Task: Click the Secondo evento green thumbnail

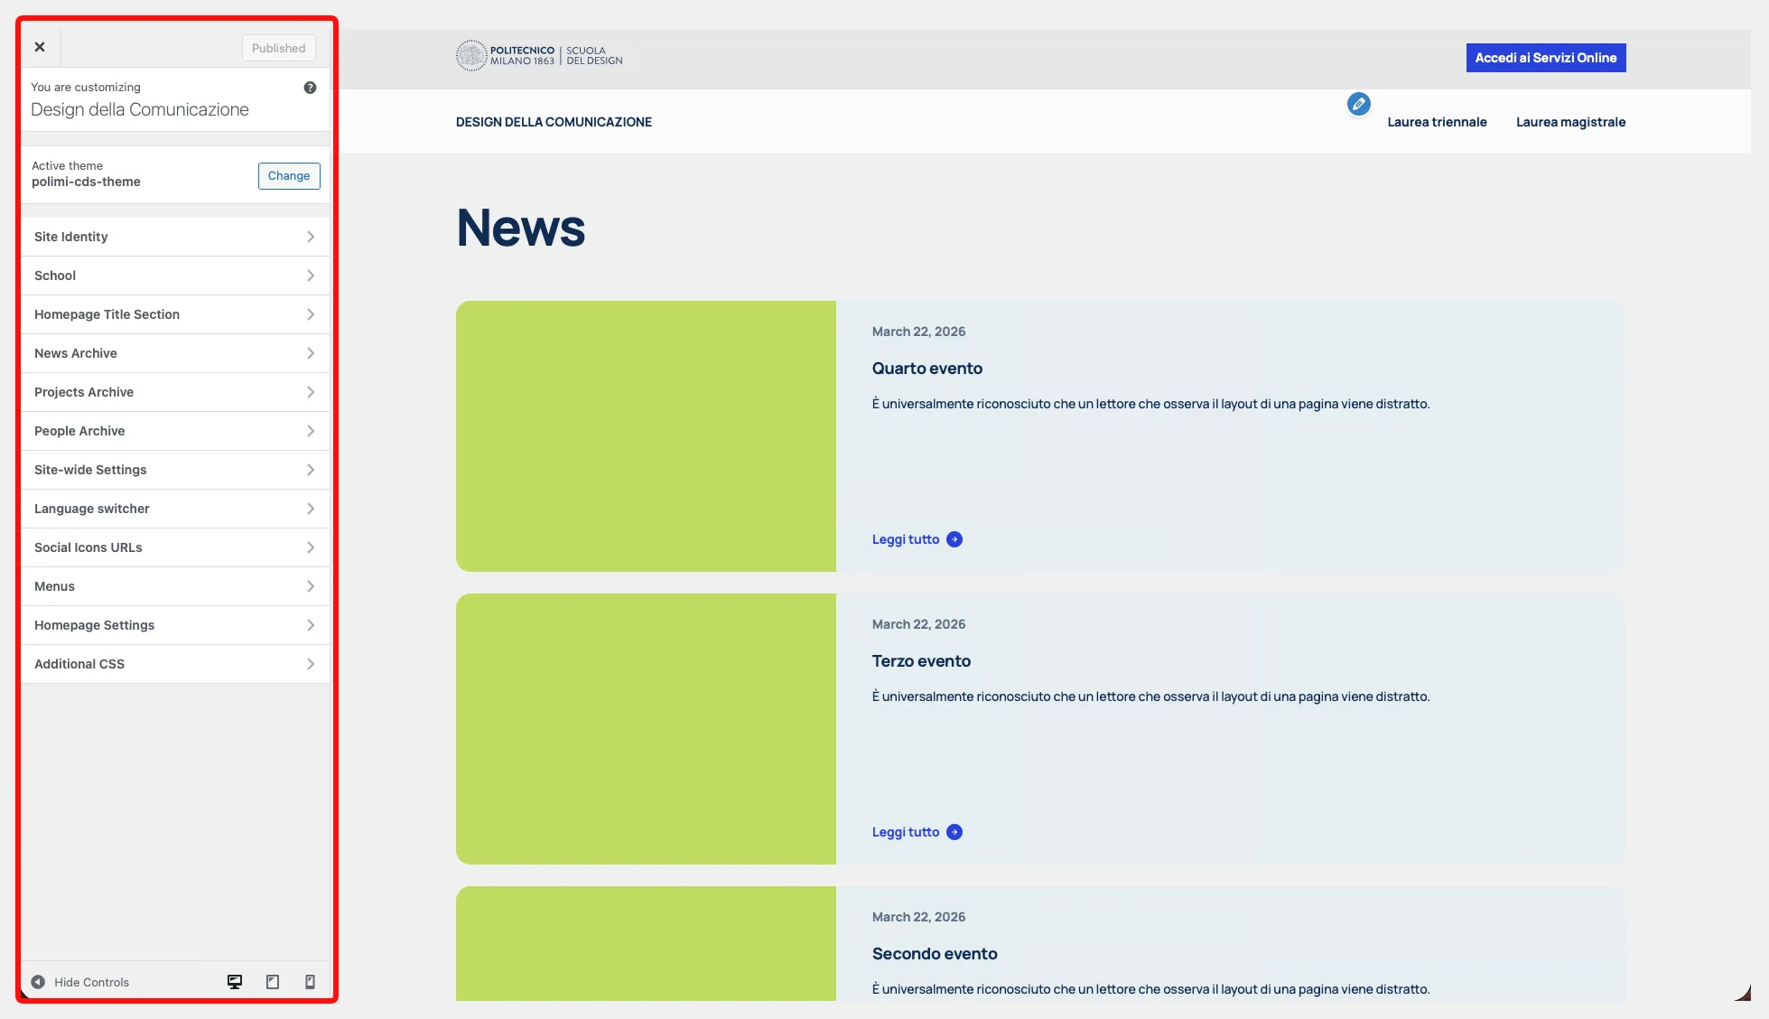Action: pyautogui.click(x=646, y=943)
